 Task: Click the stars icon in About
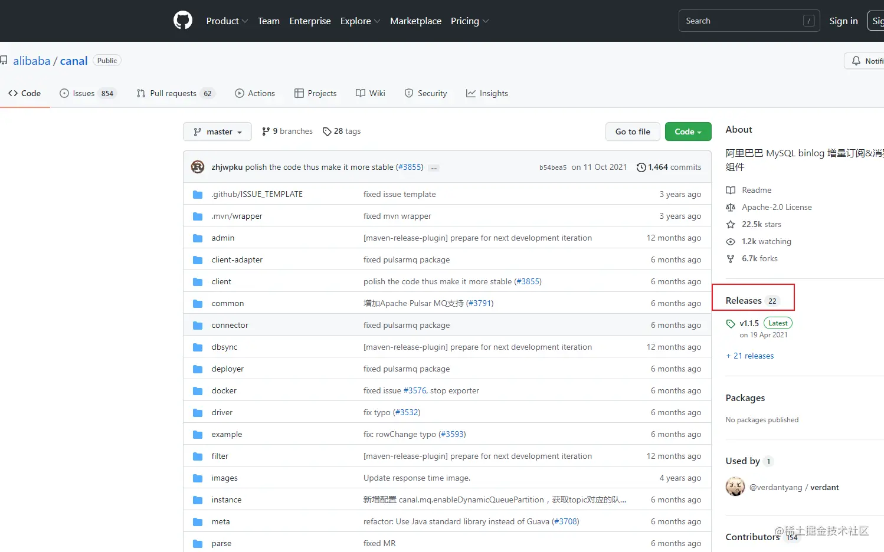[x=731, y=224]
